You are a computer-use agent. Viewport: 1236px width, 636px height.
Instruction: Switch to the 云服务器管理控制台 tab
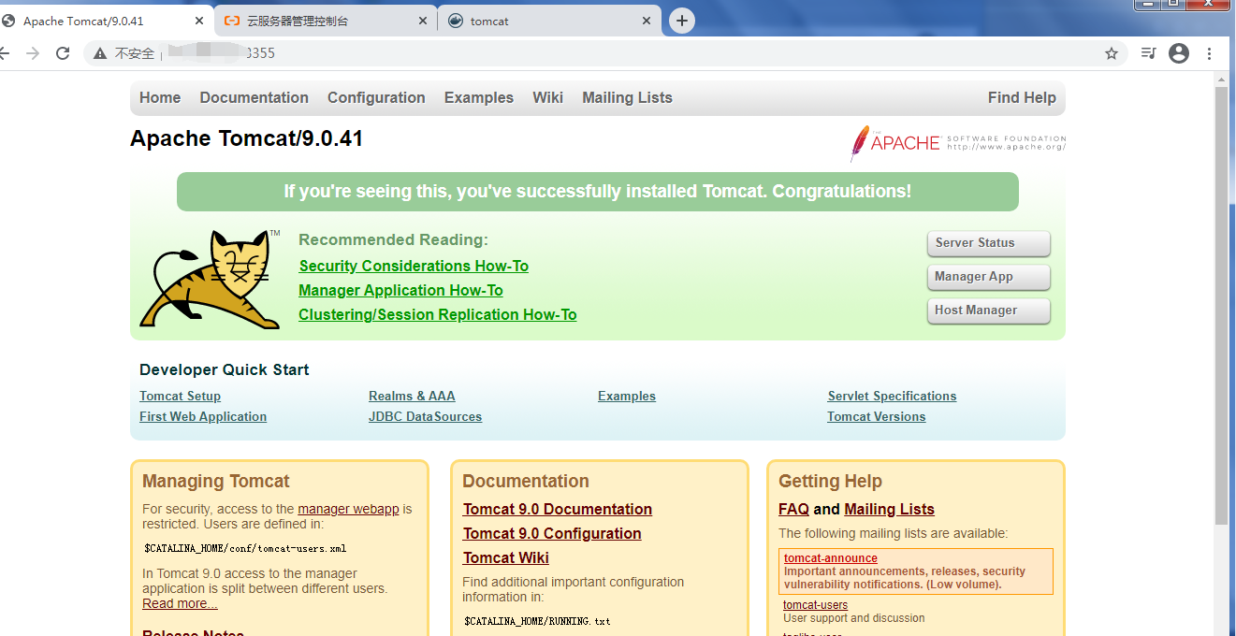pyautogui.click(x=325, y=21)
